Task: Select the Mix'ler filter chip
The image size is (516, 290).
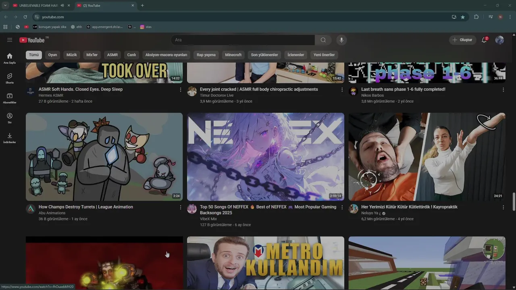Action: (92, 55)
